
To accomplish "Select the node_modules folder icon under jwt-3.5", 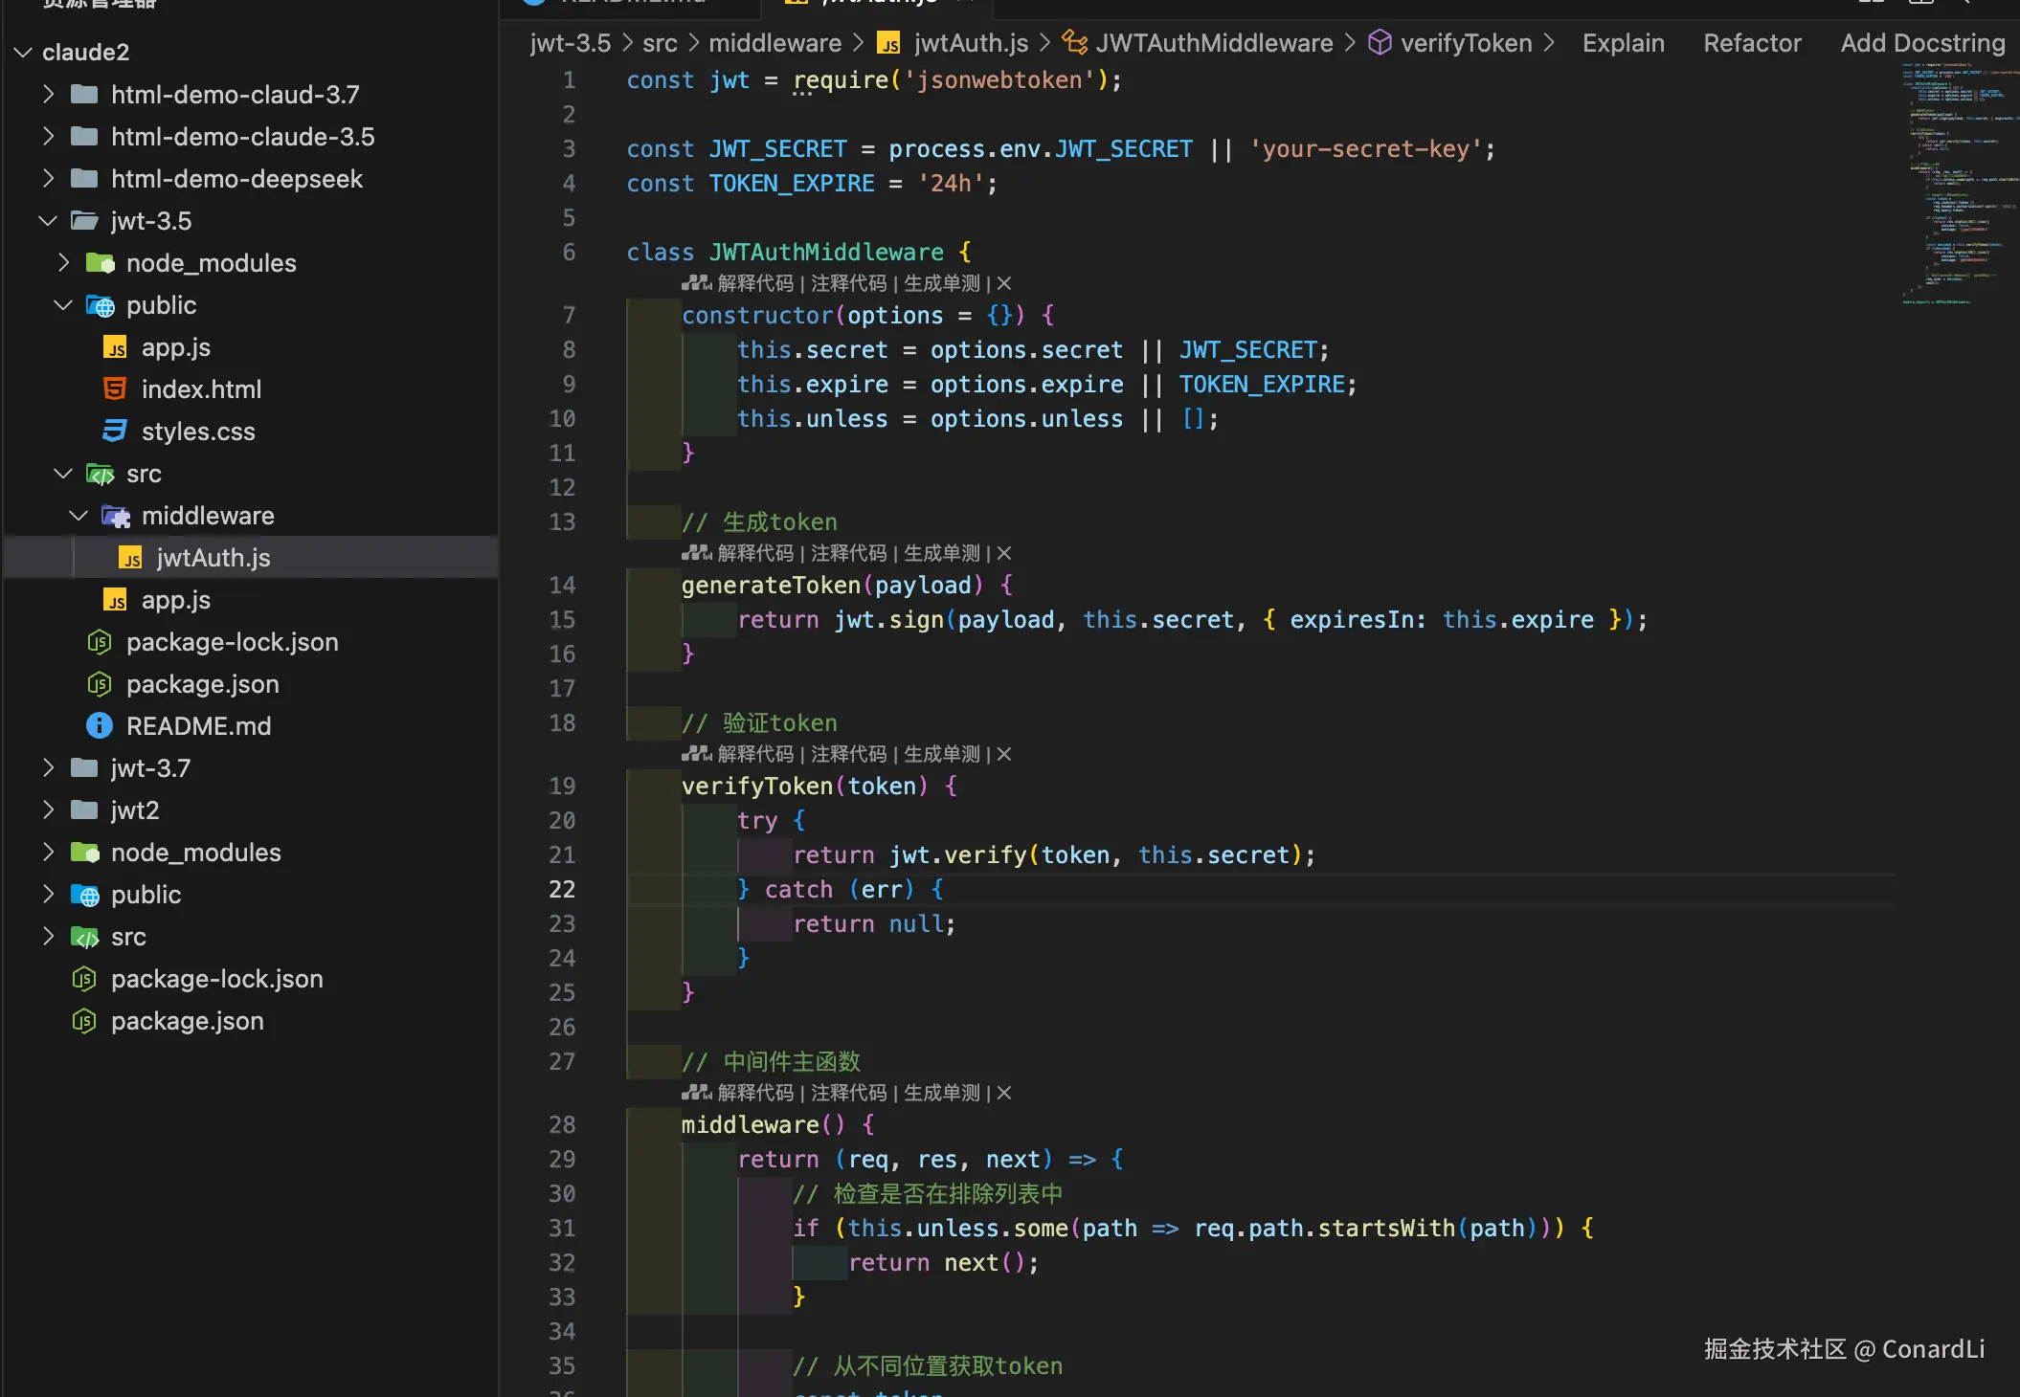I will 100,263.
